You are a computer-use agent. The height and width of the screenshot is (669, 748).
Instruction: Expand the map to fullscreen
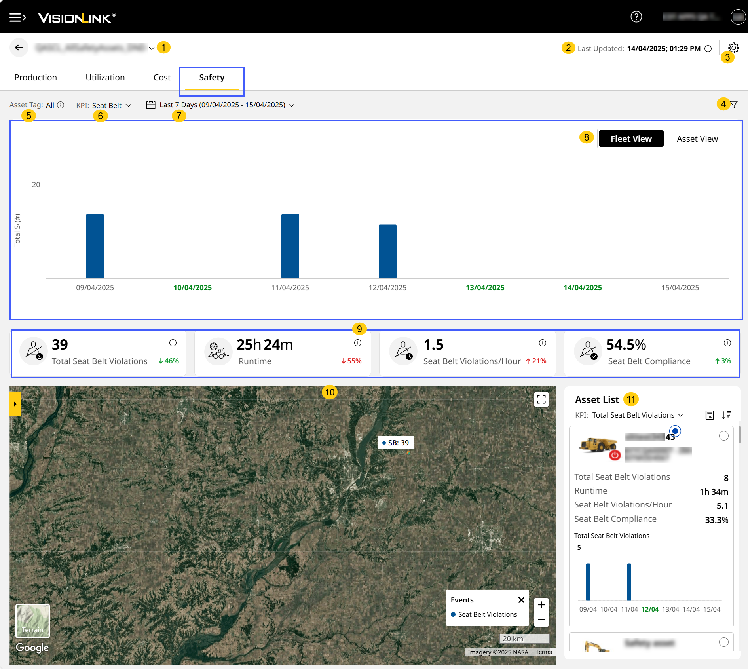[x=541, y=399]
